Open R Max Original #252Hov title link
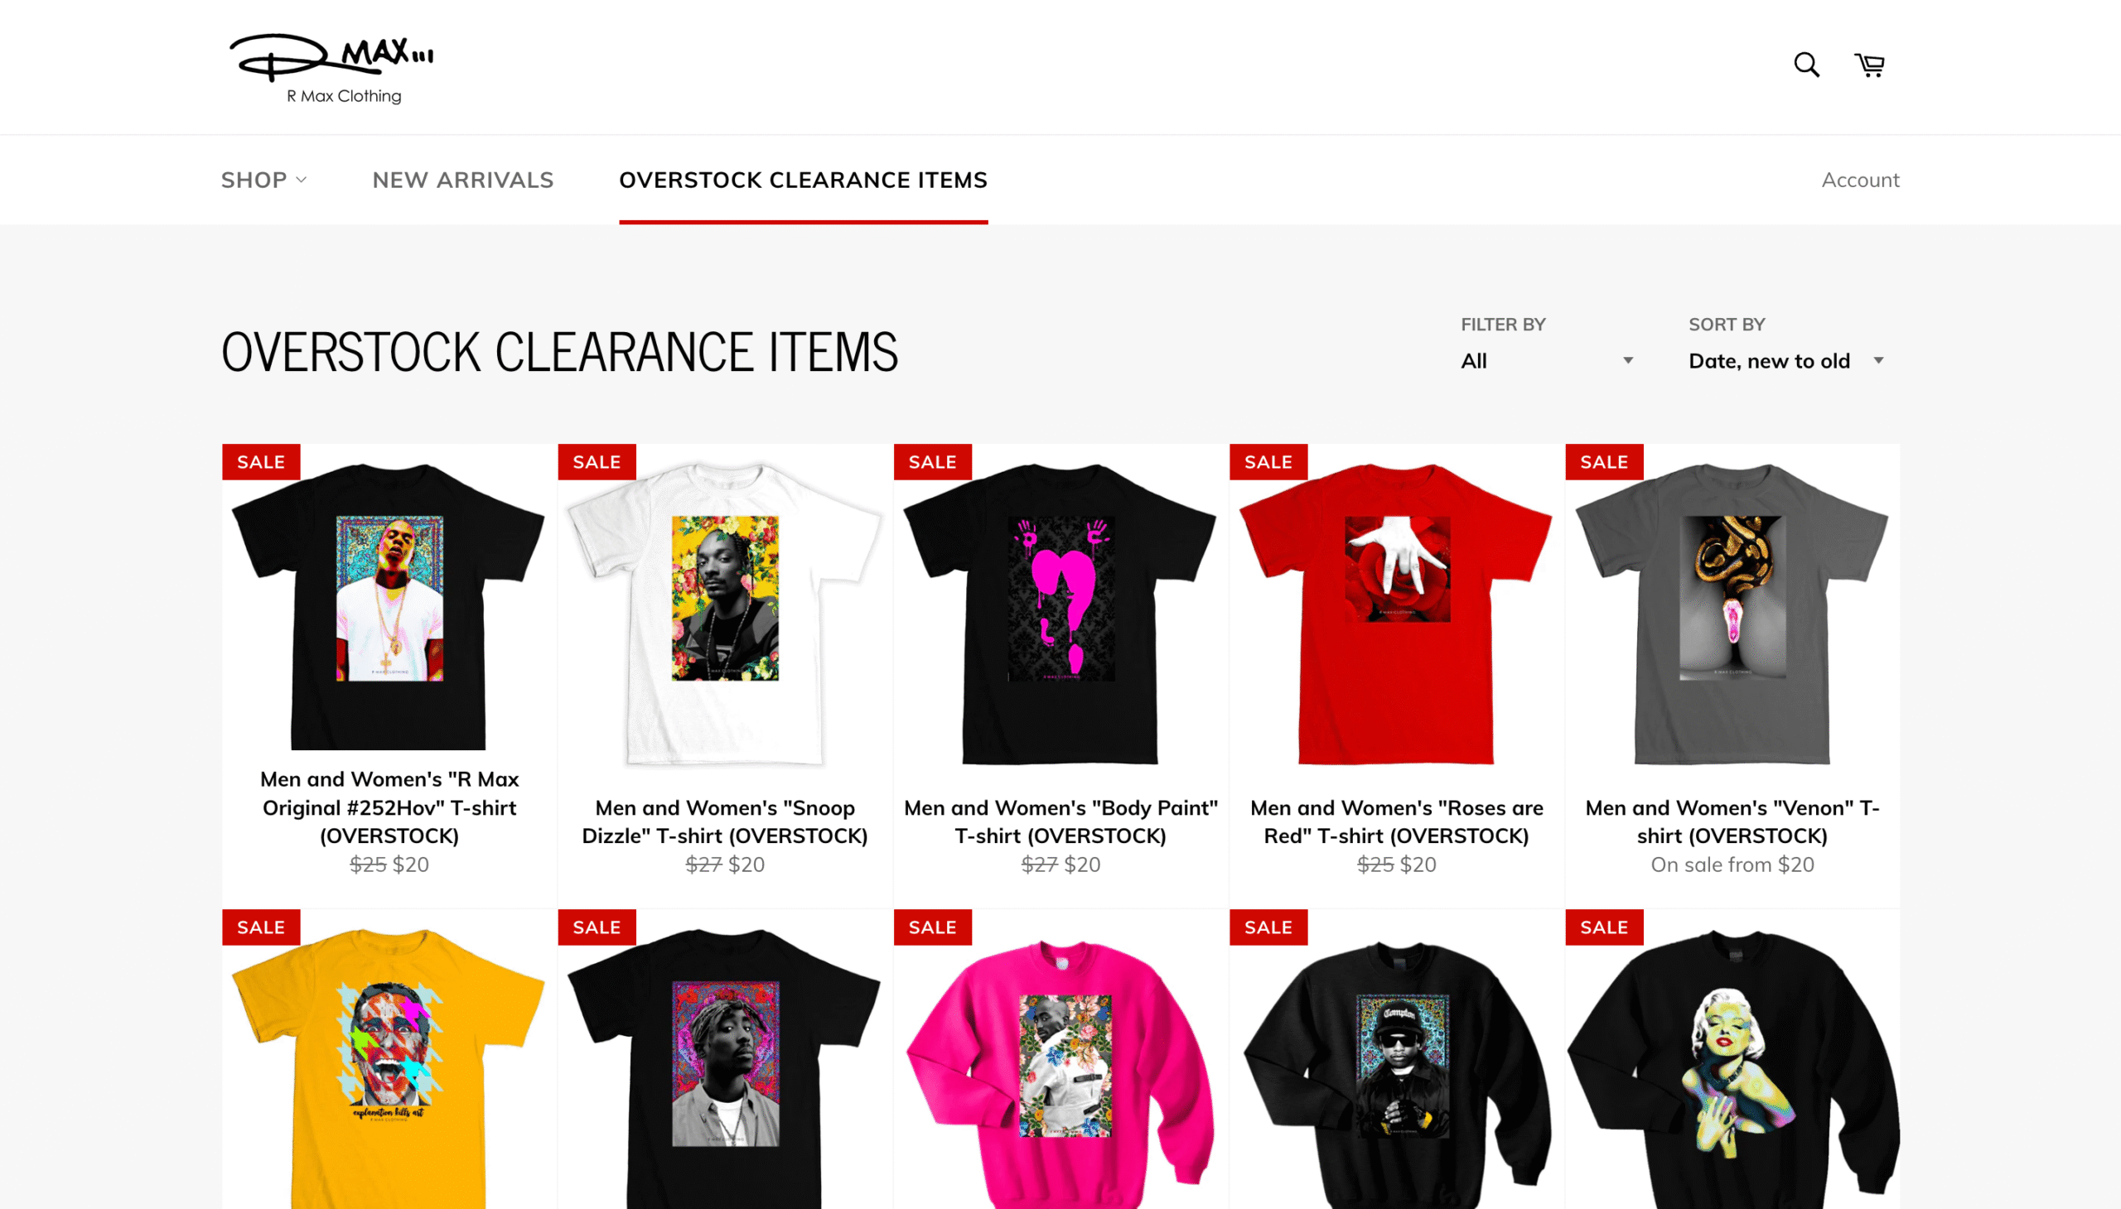This screenshot has width=2121, height=1209. coord(389,807)
